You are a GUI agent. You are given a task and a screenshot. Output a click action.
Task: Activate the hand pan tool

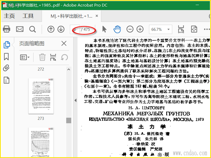pos(117,29)
